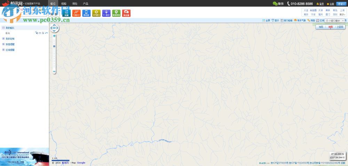
Task: Open the red chat bubbles icon
Action: tap(126, 13)
